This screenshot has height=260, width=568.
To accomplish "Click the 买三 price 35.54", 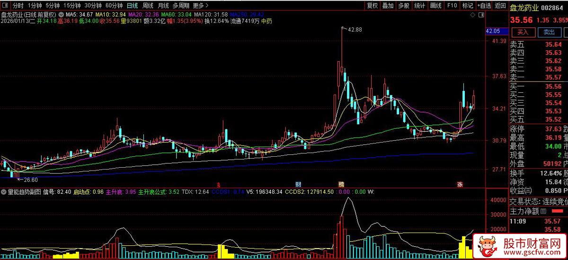I will [x=553, y=103].
